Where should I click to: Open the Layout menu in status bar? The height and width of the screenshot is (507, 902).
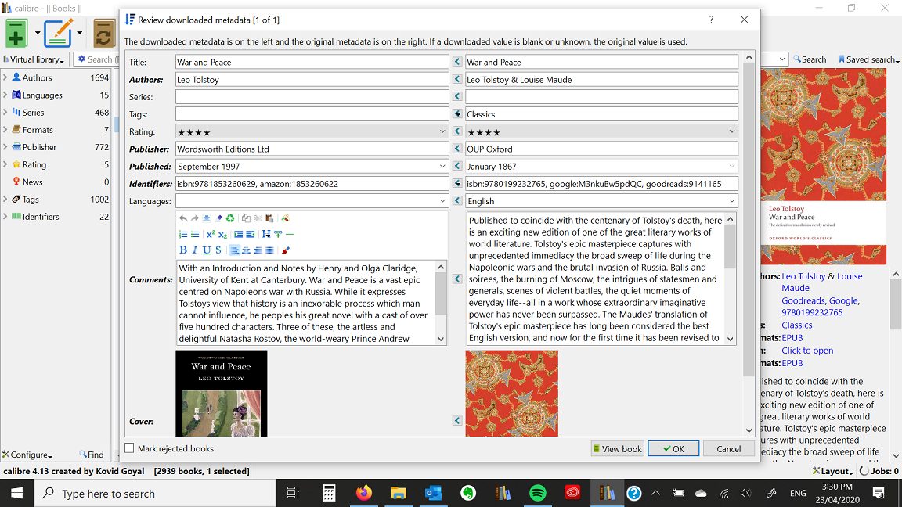point(832,471)
